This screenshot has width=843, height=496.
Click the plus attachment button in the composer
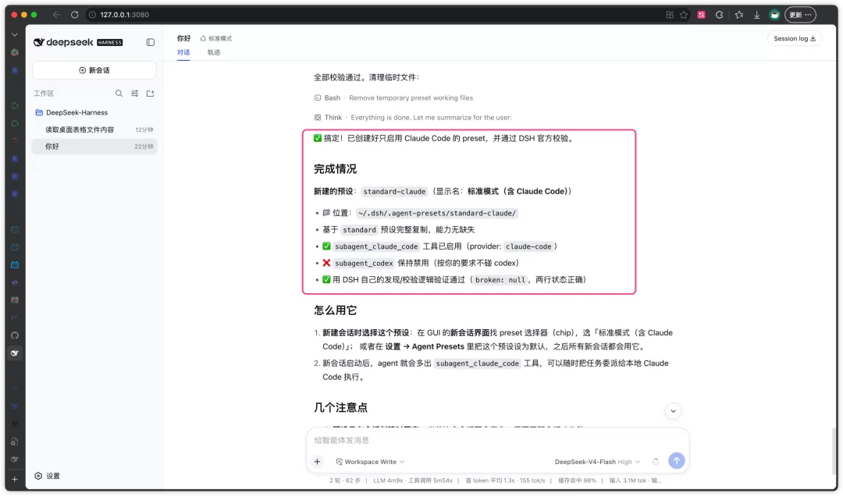tap(317, 462)
